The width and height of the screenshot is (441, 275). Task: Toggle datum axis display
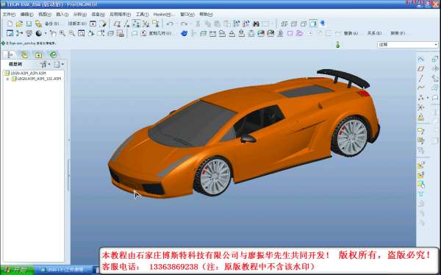pos(126,24)
